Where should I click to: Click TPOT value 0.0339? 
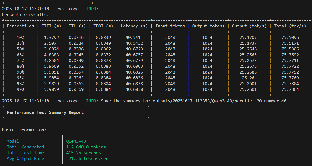coord(103,38)
